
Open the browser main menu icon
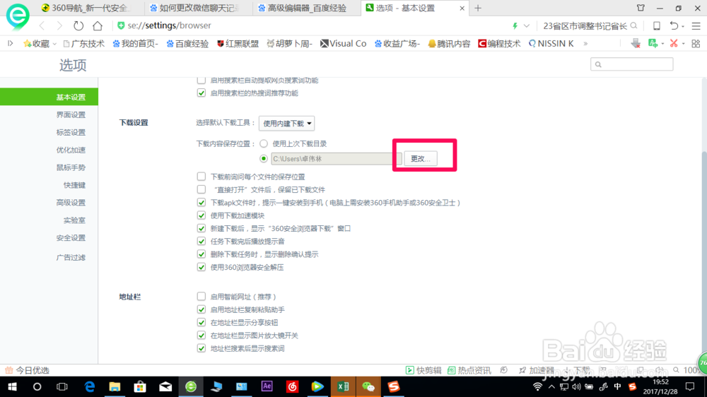(696, 26)
